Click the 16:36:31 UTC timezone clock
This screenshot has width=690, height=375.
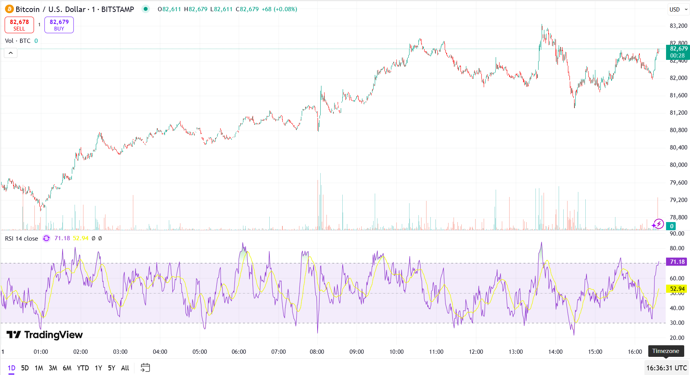click(x=666, y=368)
